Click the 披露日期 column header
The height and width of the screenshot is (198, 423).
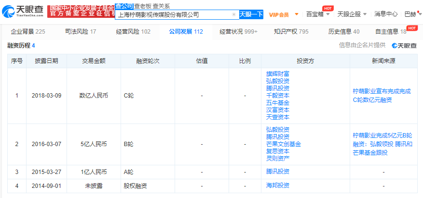tap(46, 61)
